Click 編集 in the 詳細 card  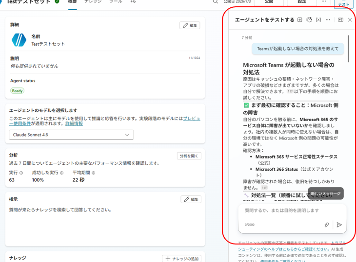[x=190, y=25]
